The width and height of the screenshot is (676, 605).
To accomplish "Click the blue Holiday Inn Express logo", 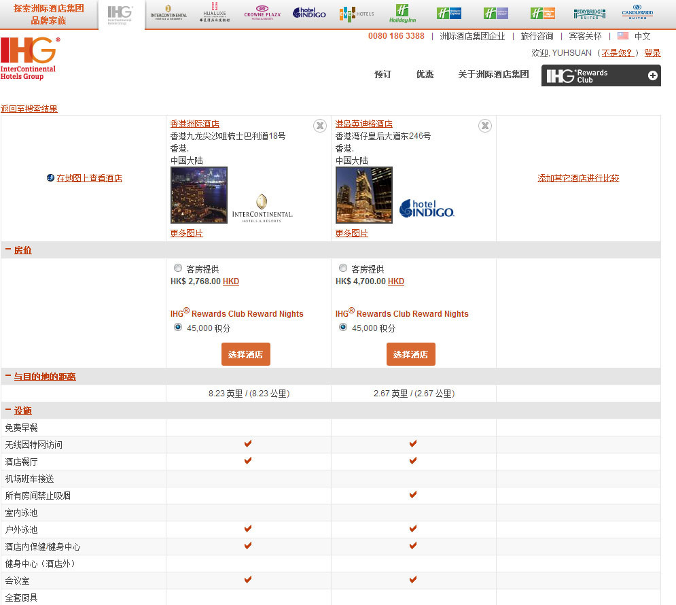I will coord(449,14).
